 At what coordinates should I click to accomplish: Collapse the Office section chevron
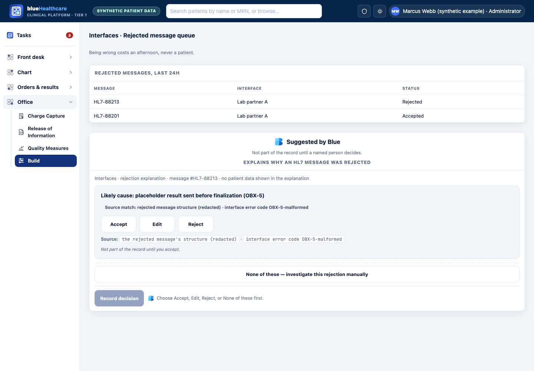(x=70, y=102)
